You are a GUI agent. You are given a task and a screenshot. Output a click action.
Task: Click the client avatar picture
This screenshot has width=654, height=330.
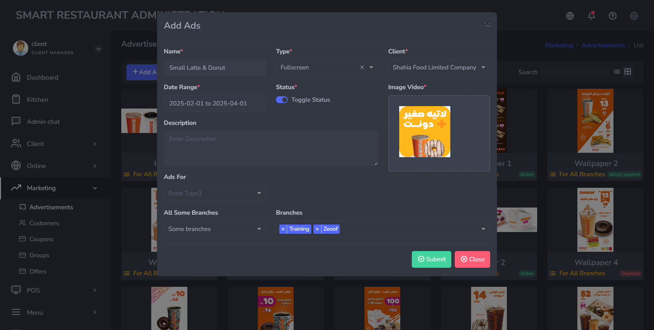20,48
